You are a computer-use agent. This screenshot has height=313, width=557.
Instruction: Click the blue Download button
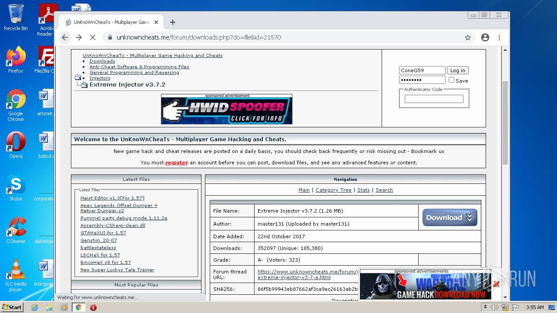(x=450, y=217)
